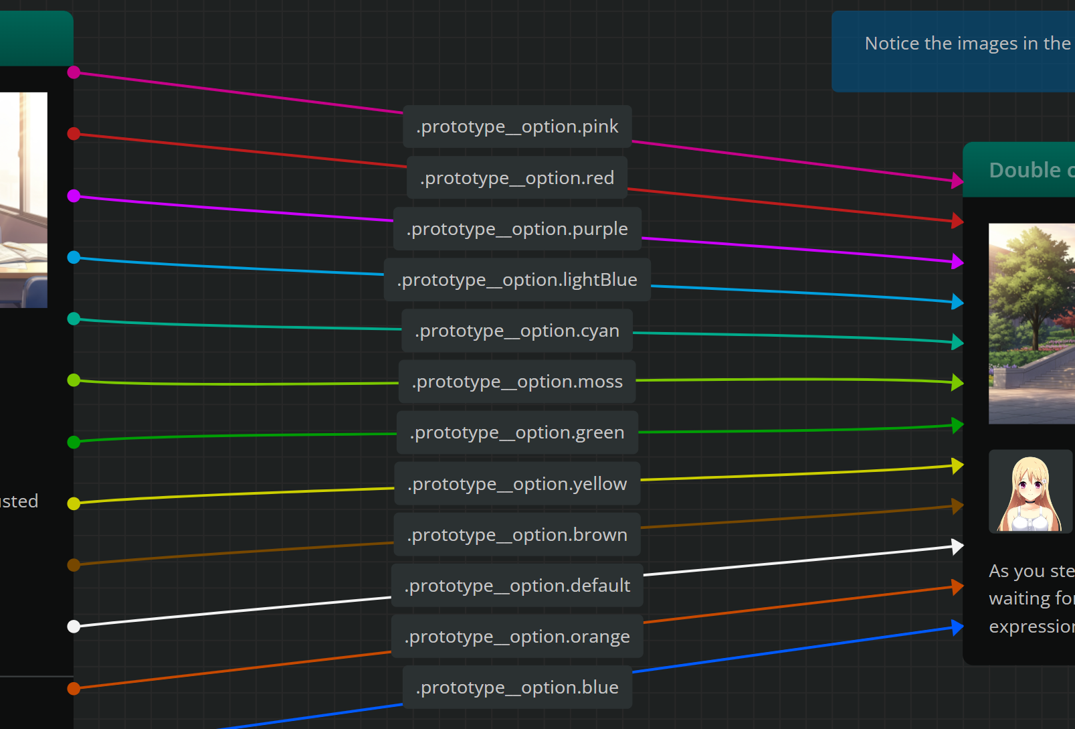This screenshot has height=729, width=1075.
Task: Select the orange output port dot
Action: tap(74, 688)
